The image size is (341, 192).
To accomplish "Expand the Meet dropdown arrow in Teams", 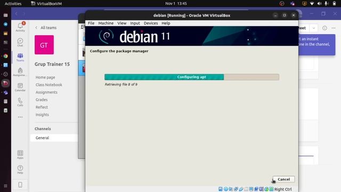I will 314,28.
